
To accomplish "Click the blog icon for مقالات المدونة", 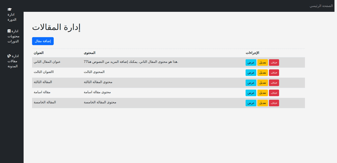I will [x=9, y=56].
